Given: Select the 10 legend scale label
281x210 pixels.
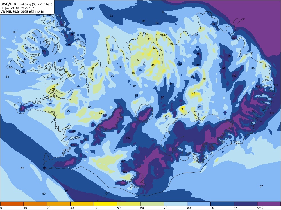Looking at the screenshot, I should pos(25,208).
